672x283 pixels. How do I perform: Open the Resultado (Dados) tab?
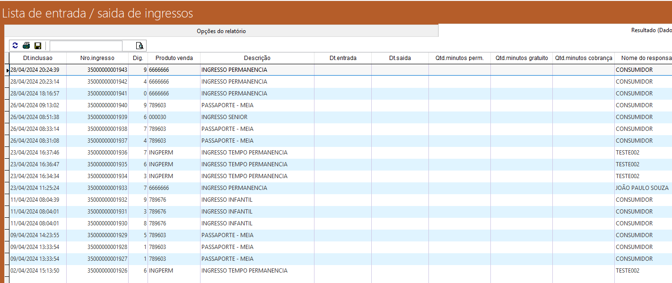tap(651, 30)
